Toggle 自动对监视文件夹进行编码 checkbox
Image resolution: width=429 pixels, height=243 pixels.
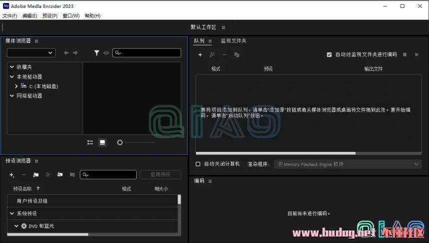(329, 55)
